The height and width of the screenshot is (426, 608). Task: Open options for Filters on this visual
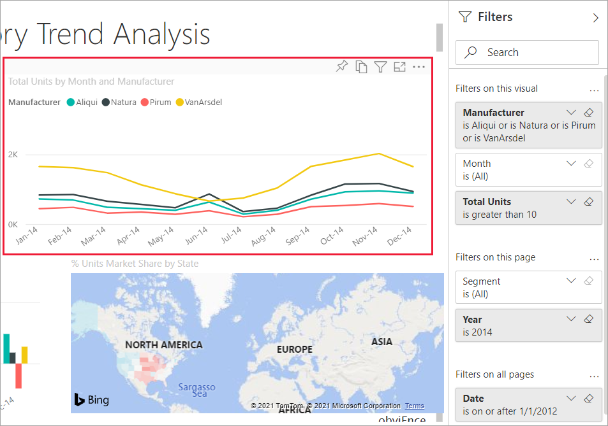(595, 90)
